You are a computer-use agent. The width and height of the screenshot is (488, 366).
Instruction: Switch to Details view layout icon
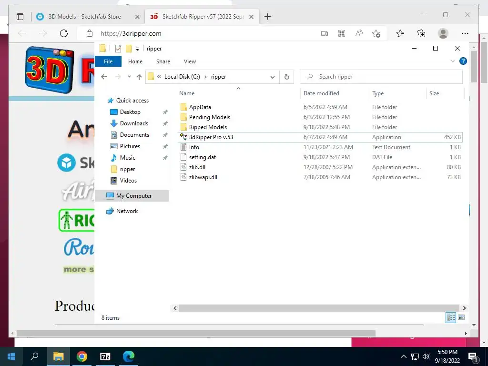pyautogui.click(x=451, y=317)
